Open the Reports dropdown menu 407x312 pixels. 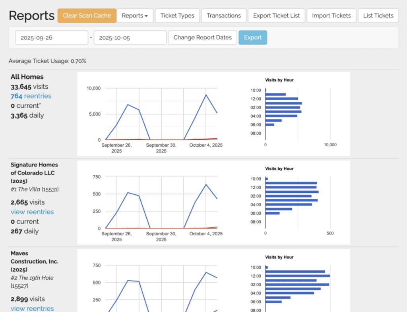[134, 16]
